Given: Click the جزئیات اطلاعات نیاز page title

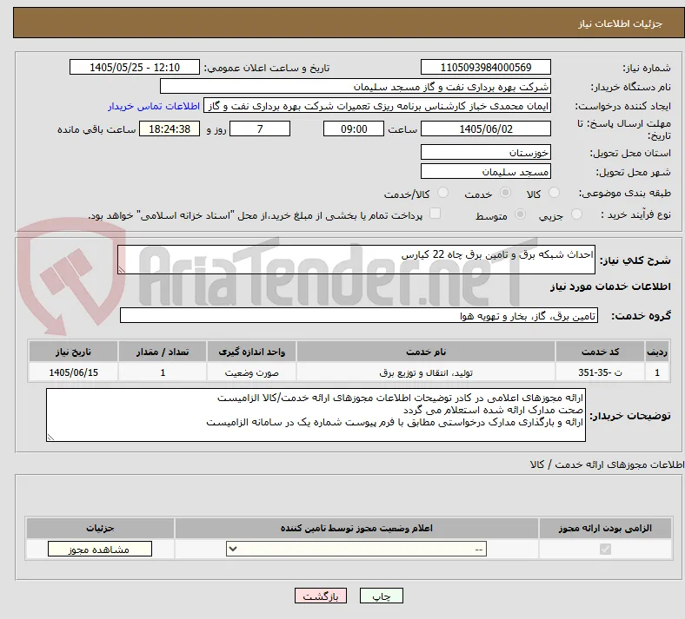Looking at the screenshot, I should point(621,23).
